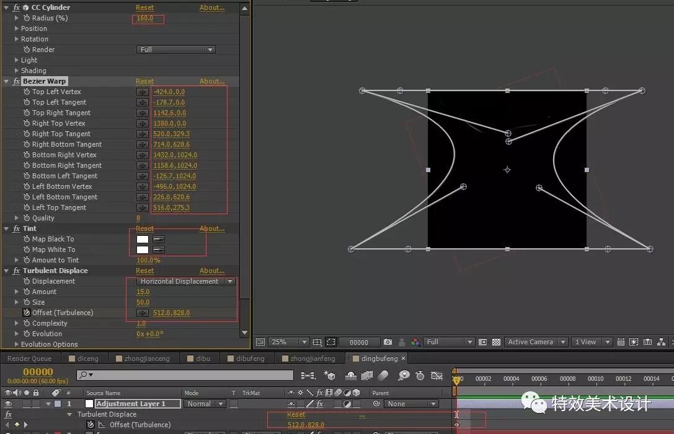The image size is (674, 434).
Task: Toggle the CC Cylinder effect fx switch
Action: 16,7
